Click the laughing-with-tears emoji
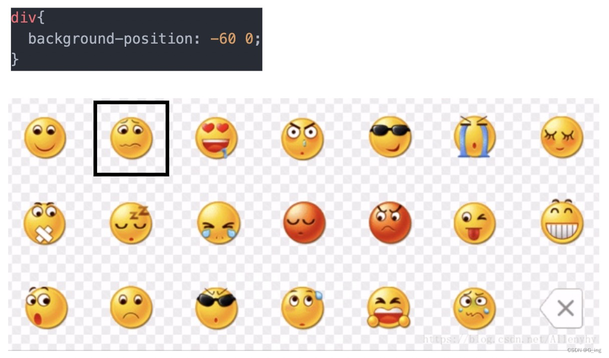 (218, 223)
